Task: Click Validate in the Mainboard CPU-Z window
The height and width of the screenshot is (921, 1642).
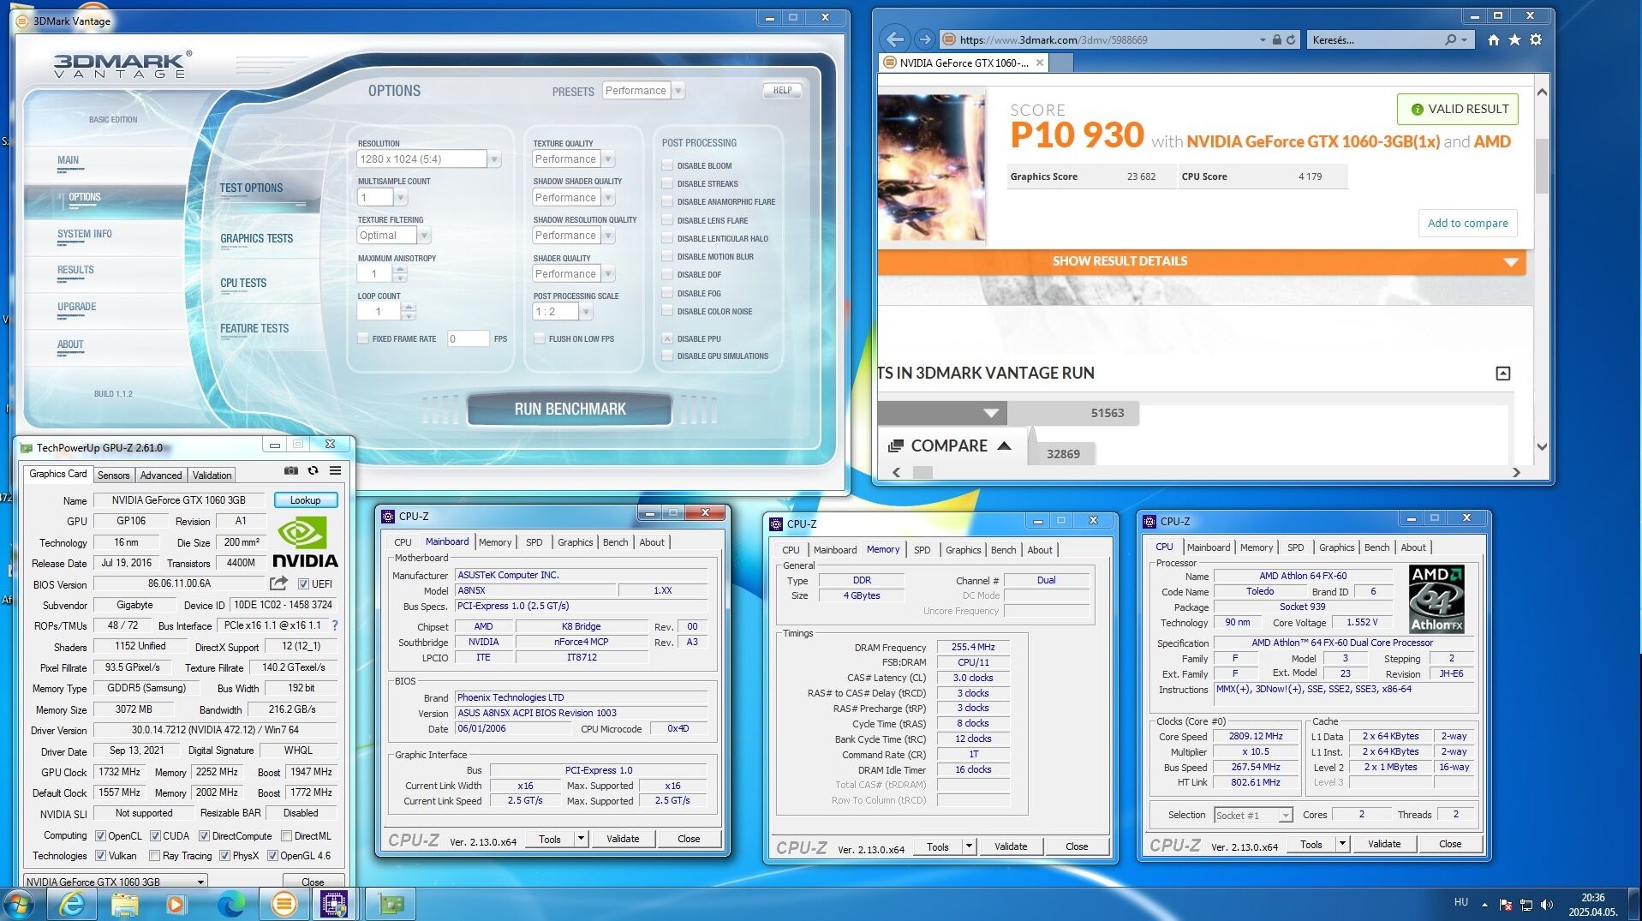Action: coord(623,839)
